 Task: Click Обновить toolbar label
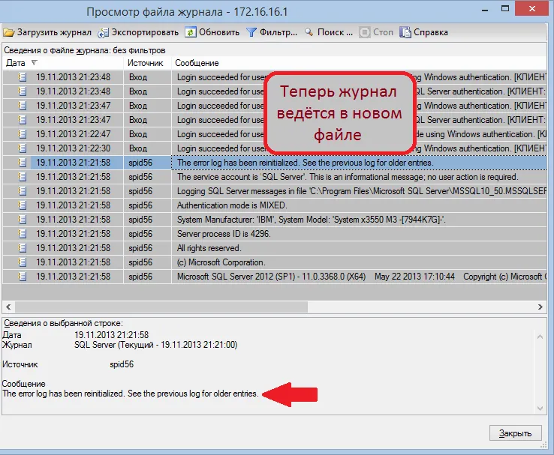coord(219,32)
